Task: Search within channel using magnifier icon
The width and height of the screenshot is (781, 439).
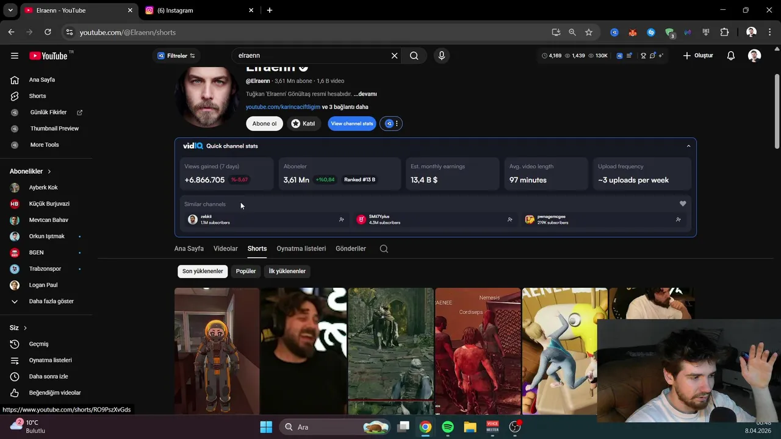Action: click(384, 249)
